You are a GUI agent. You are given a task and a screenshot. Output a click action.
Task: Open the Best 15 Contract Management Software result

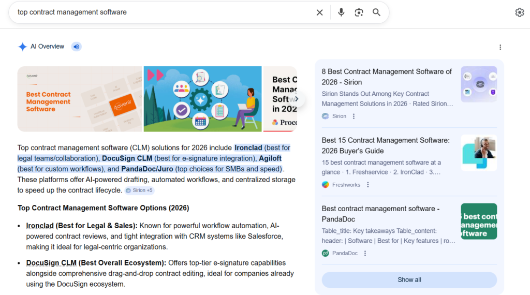click(x=386, y=145)
